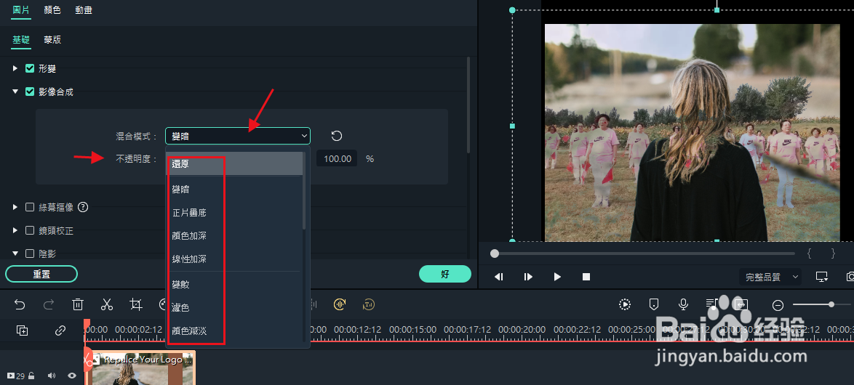
Task: Open the speech-to-text TI icon
Action: coord(369,304)
